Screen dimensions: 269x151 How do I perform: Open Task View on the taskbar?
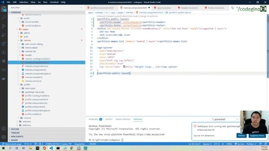pos(24,148)
